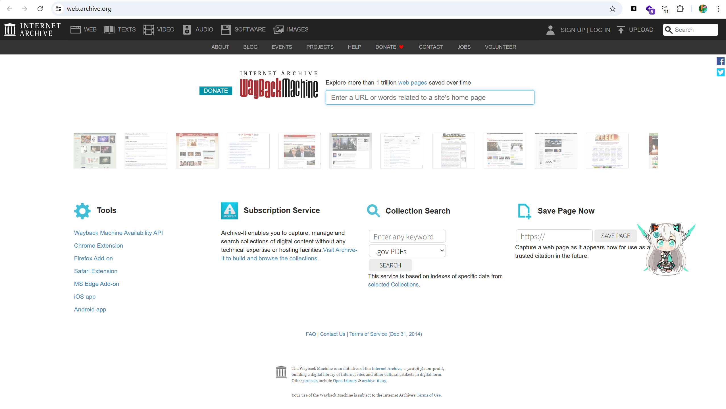Click the Wayback Machine logo
The image size is (726, 409).
[279, 85]
